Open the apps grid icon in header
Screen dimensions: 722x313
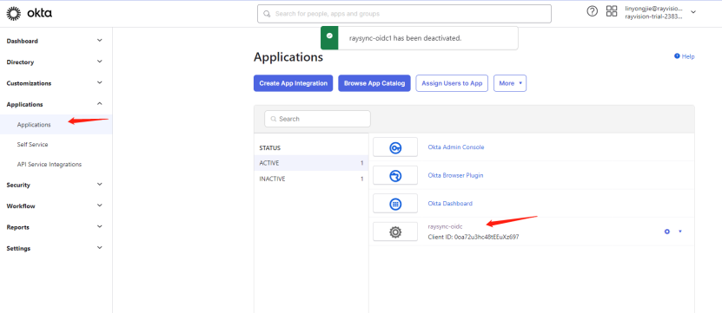[612, 11]
